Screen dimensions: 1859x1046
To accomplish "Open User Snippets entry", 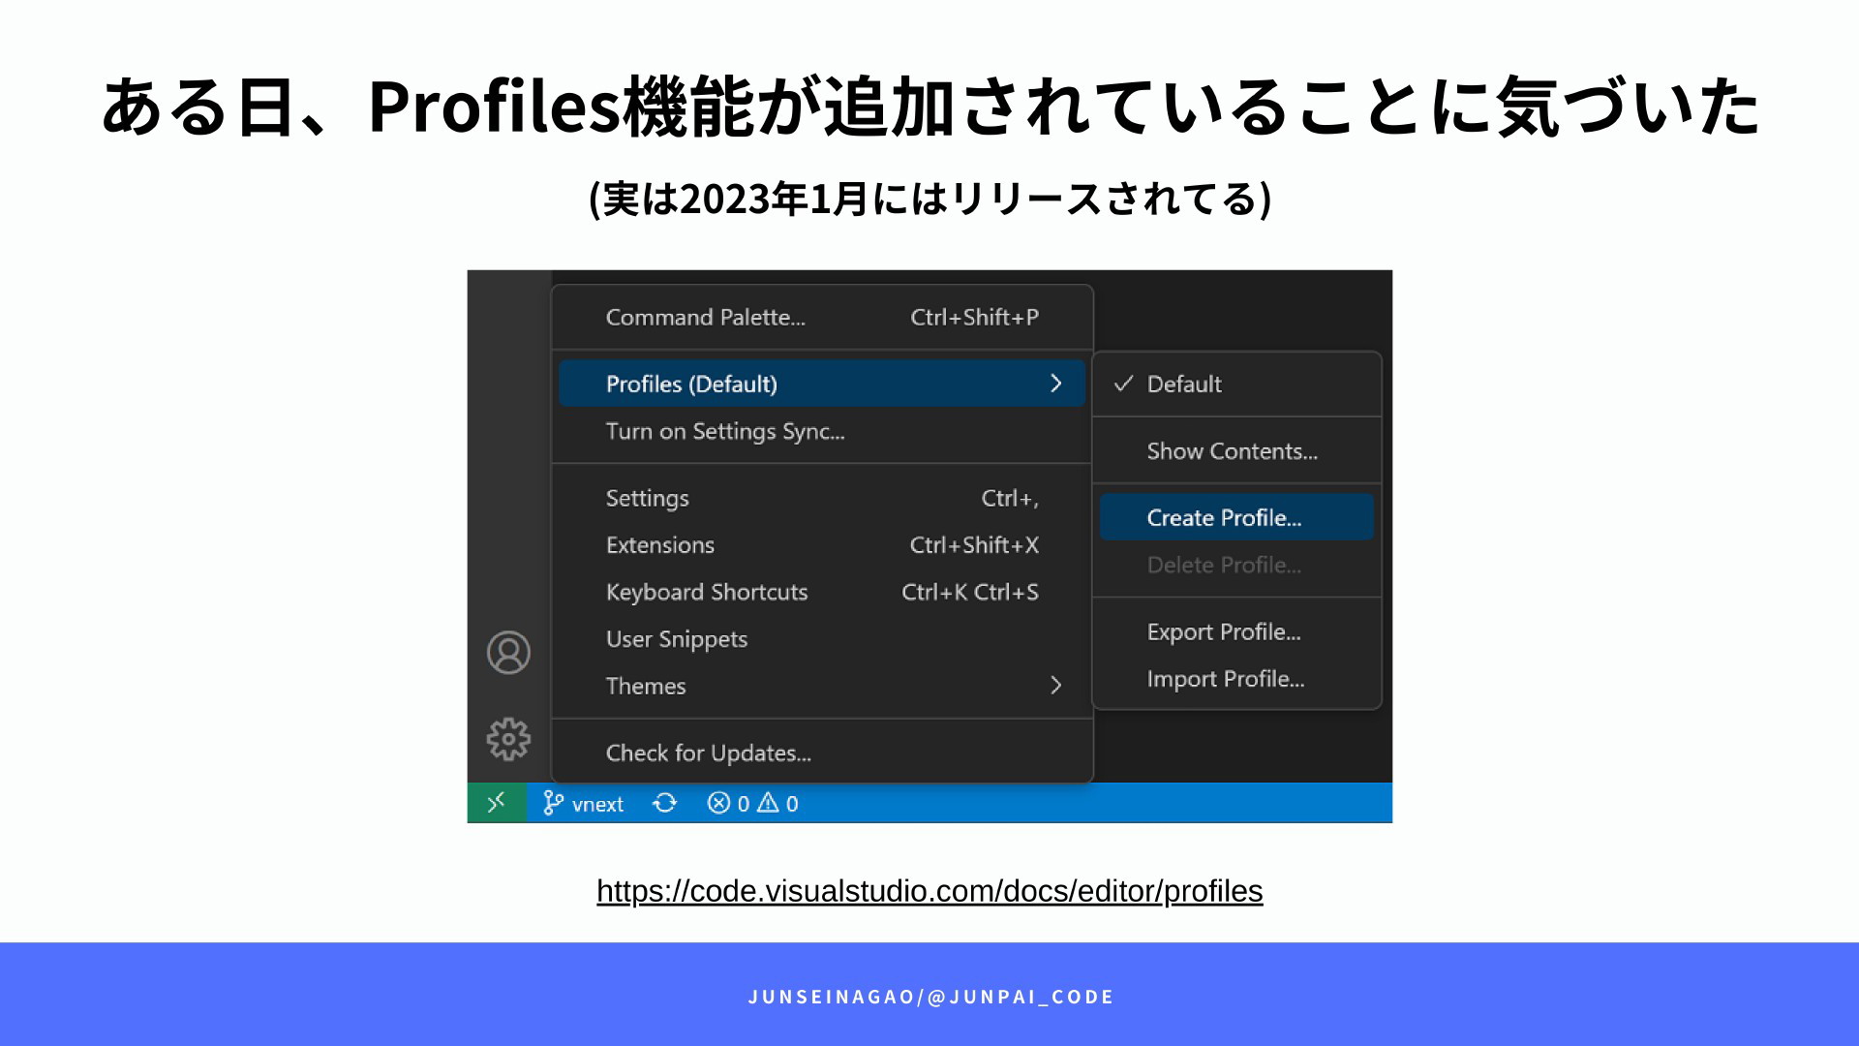I will (x=822, y=639).
